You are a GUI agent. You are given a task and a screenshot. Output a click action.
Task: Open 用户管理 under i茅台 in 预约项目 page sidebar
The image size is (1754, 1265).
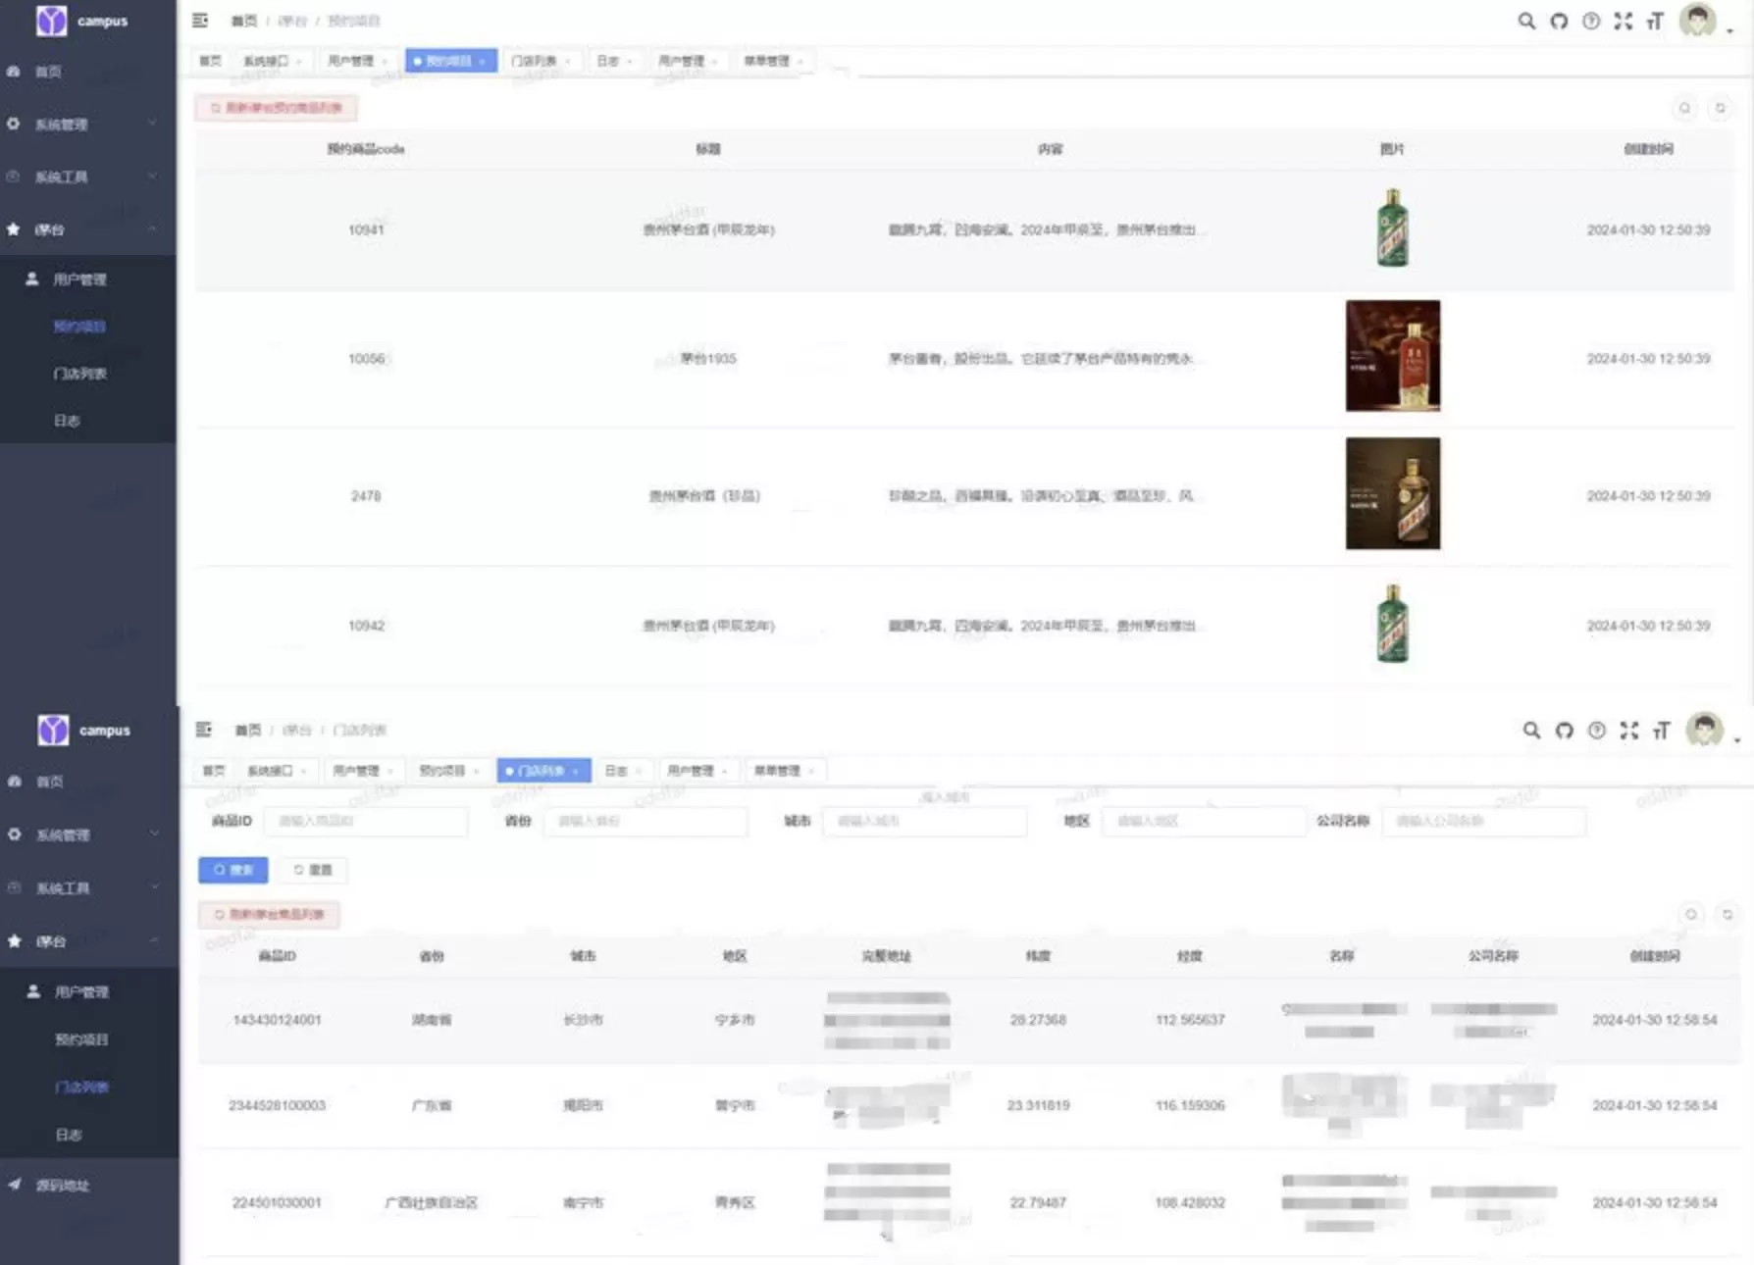pyautogui.click(x=88, y=279)
